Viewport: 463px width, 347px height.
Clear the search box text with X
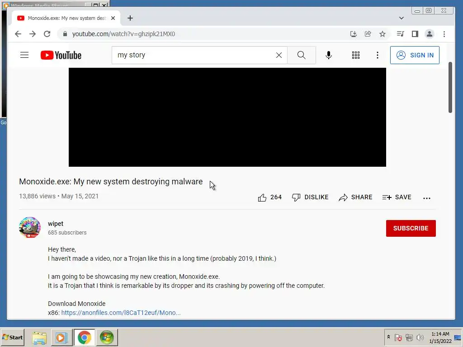[279, 55]
